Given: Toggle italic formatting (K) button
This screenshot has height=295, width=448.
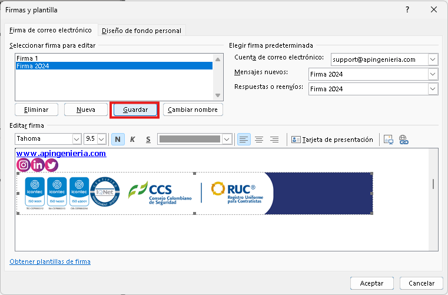Looking at the screenshot, I should pos(132,140).
